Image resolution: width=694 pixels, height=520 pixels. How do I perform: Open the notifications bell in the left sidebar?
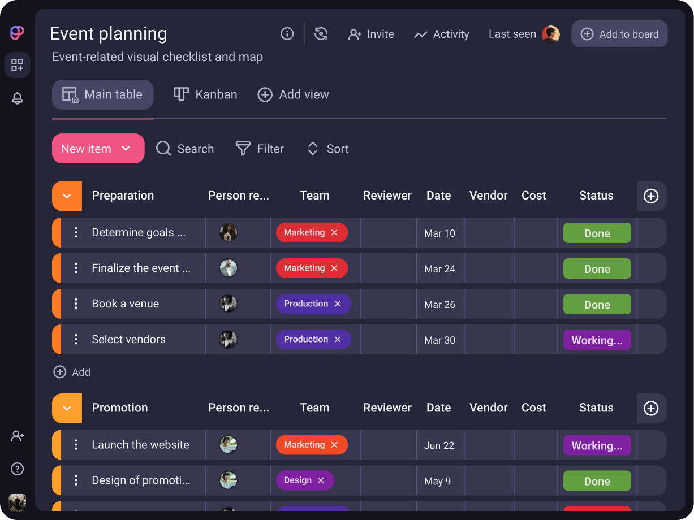click(17, 98)
